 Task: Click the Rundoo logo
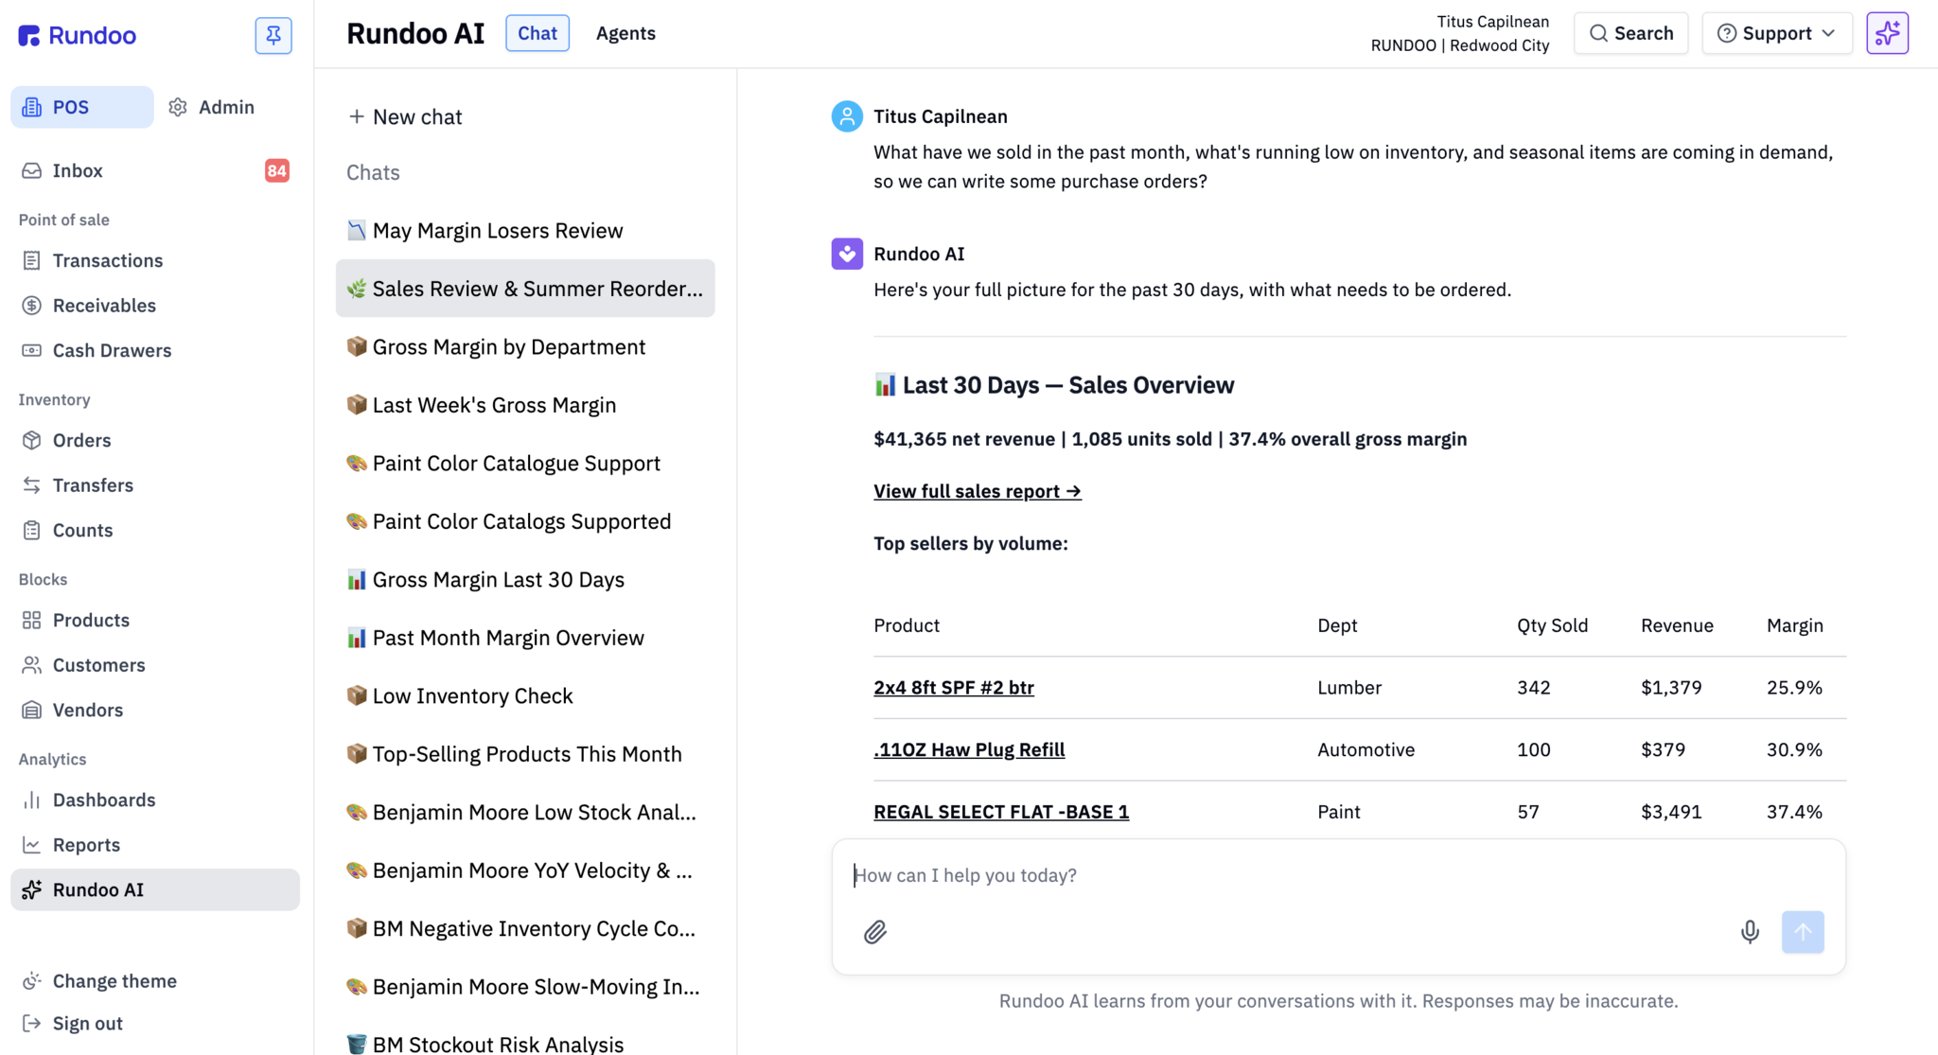78,35
